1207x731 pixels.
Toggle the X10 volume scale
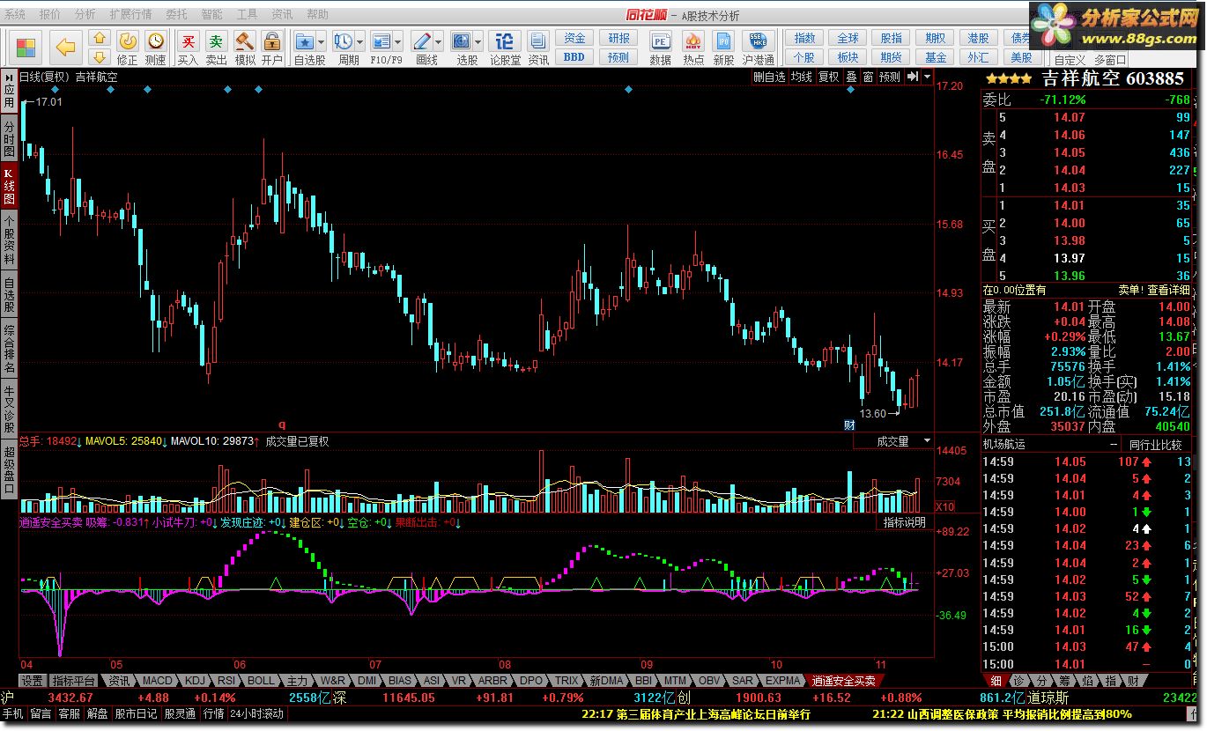coord(944,506)
